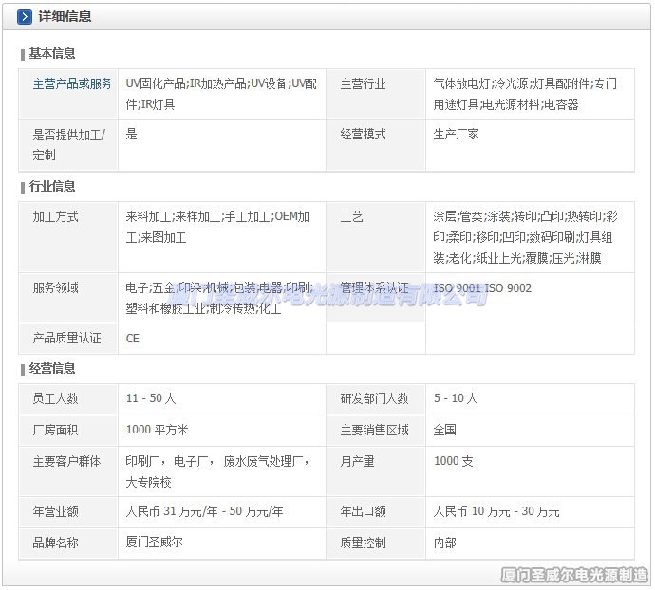Select the 基本信息 section heading
The image size is (655, 590).
52,53
